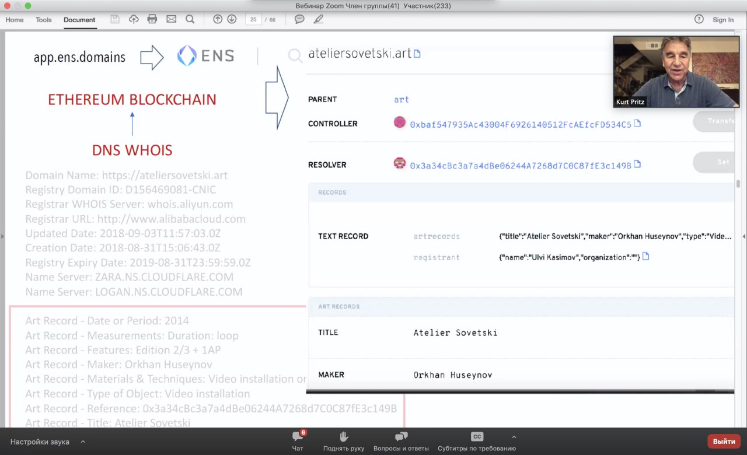Open the Чат chat panel
The image size is (747, 455).
pyautogui.click(x=298, y=442)
